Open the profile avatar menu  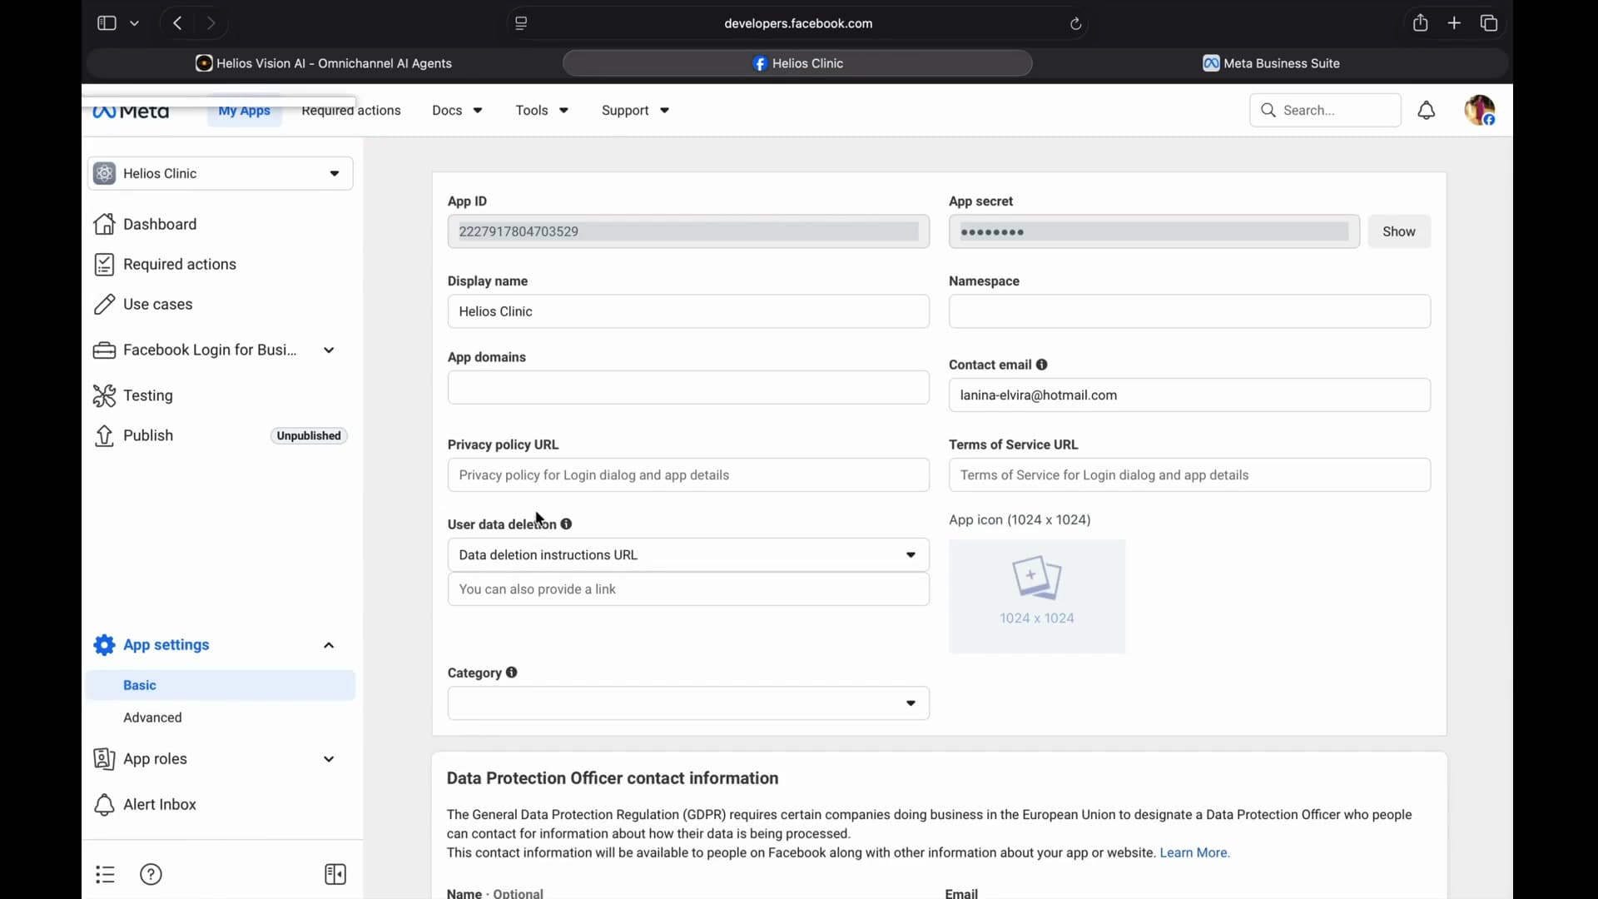pyautogui.click(x=1481, y=111)
